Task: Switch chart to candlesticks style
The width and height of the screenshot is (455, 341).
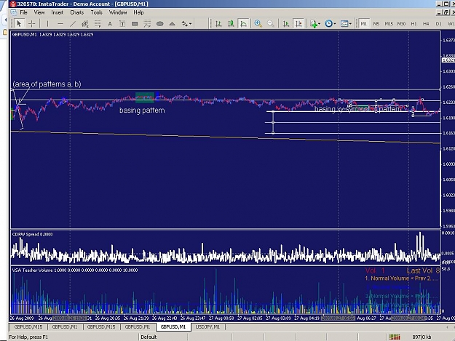Action: [x=231, y=24]
